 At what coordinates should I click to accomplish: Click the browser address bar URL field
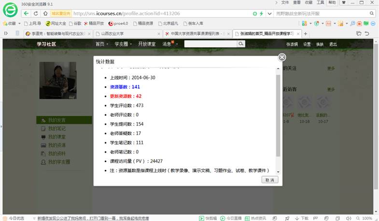point(159,13)
